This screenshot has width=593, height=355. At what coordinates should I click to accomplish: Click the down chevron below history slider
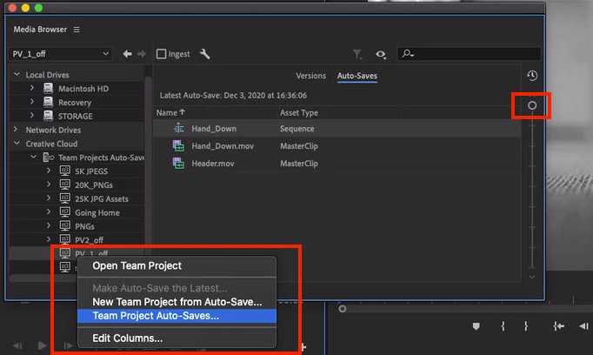532,277
